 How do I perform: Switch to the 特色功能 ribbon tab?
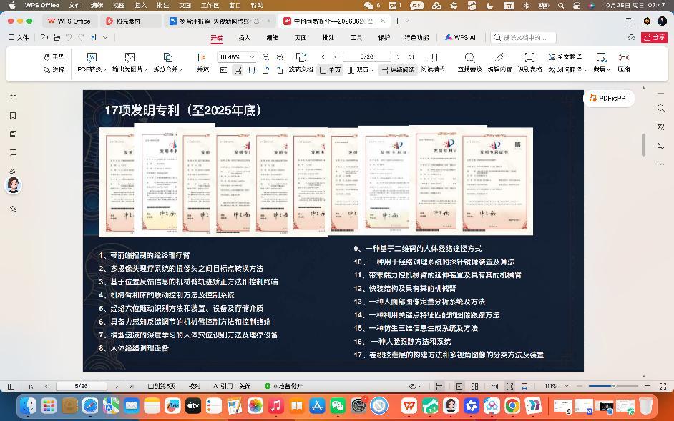416,38
